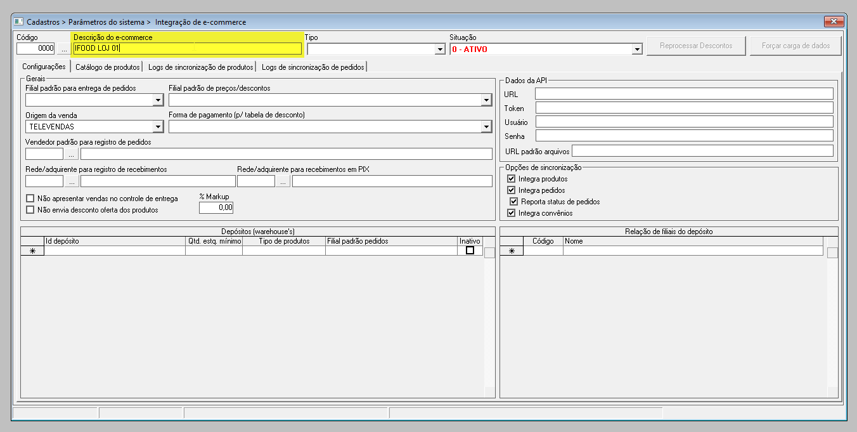Enable Não apresentar vendas no controle de entrega
The height and width of the screenshot is (432, 857).
pyautogui.click(x=30, y=199)
